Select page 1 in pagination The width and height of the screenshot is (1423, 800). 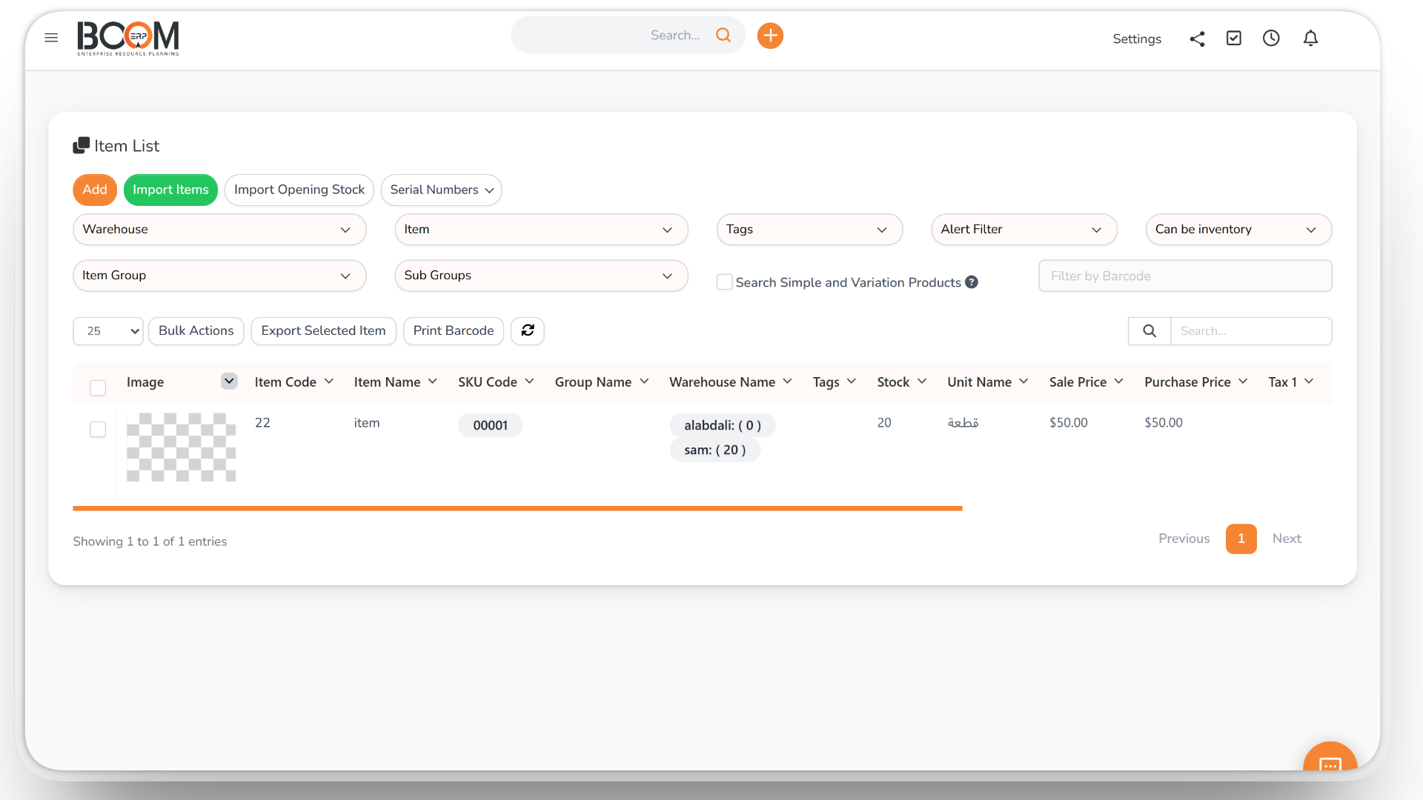click(1241, 539)
